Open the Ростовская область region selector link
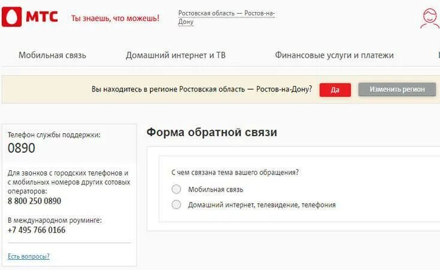This screenshot has height=270, width=440. pos(226,17)
